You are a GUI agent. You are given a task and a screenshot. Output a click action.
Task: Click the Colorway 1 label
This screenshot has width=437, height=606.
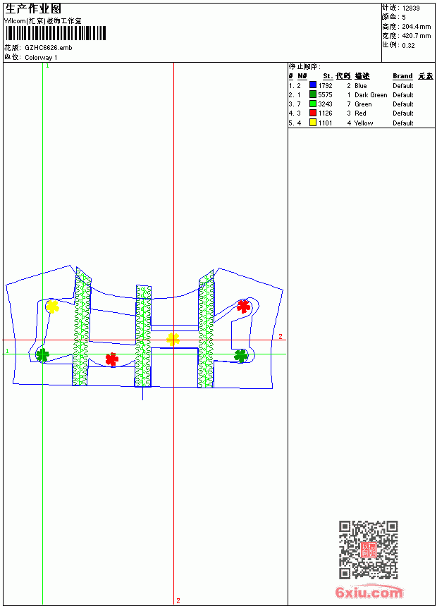[41, 57]
